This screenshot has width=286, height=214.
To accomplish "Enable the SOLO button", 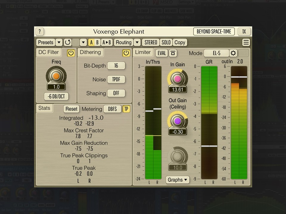I will [166, 43].
